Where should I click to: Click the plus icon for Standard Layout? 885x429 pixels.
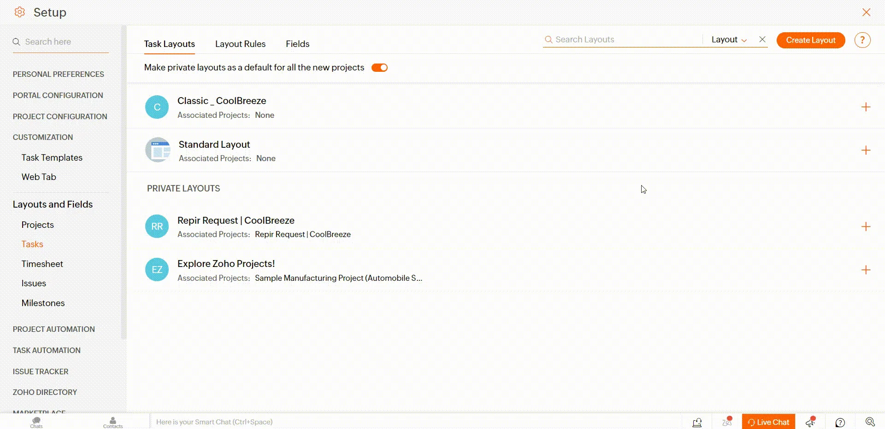[x=866, y=151]
